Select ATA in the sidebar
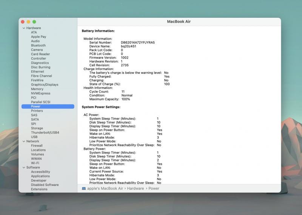302x215 pixels. click(x=34, y=32)
